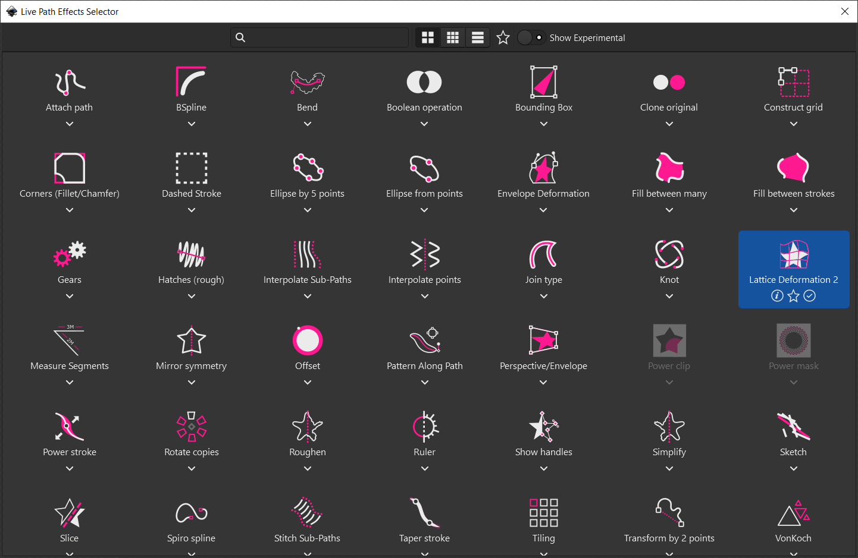Expand the chevron under Sketch
Viewport: 858px width, 558px height.
[794, 469]
